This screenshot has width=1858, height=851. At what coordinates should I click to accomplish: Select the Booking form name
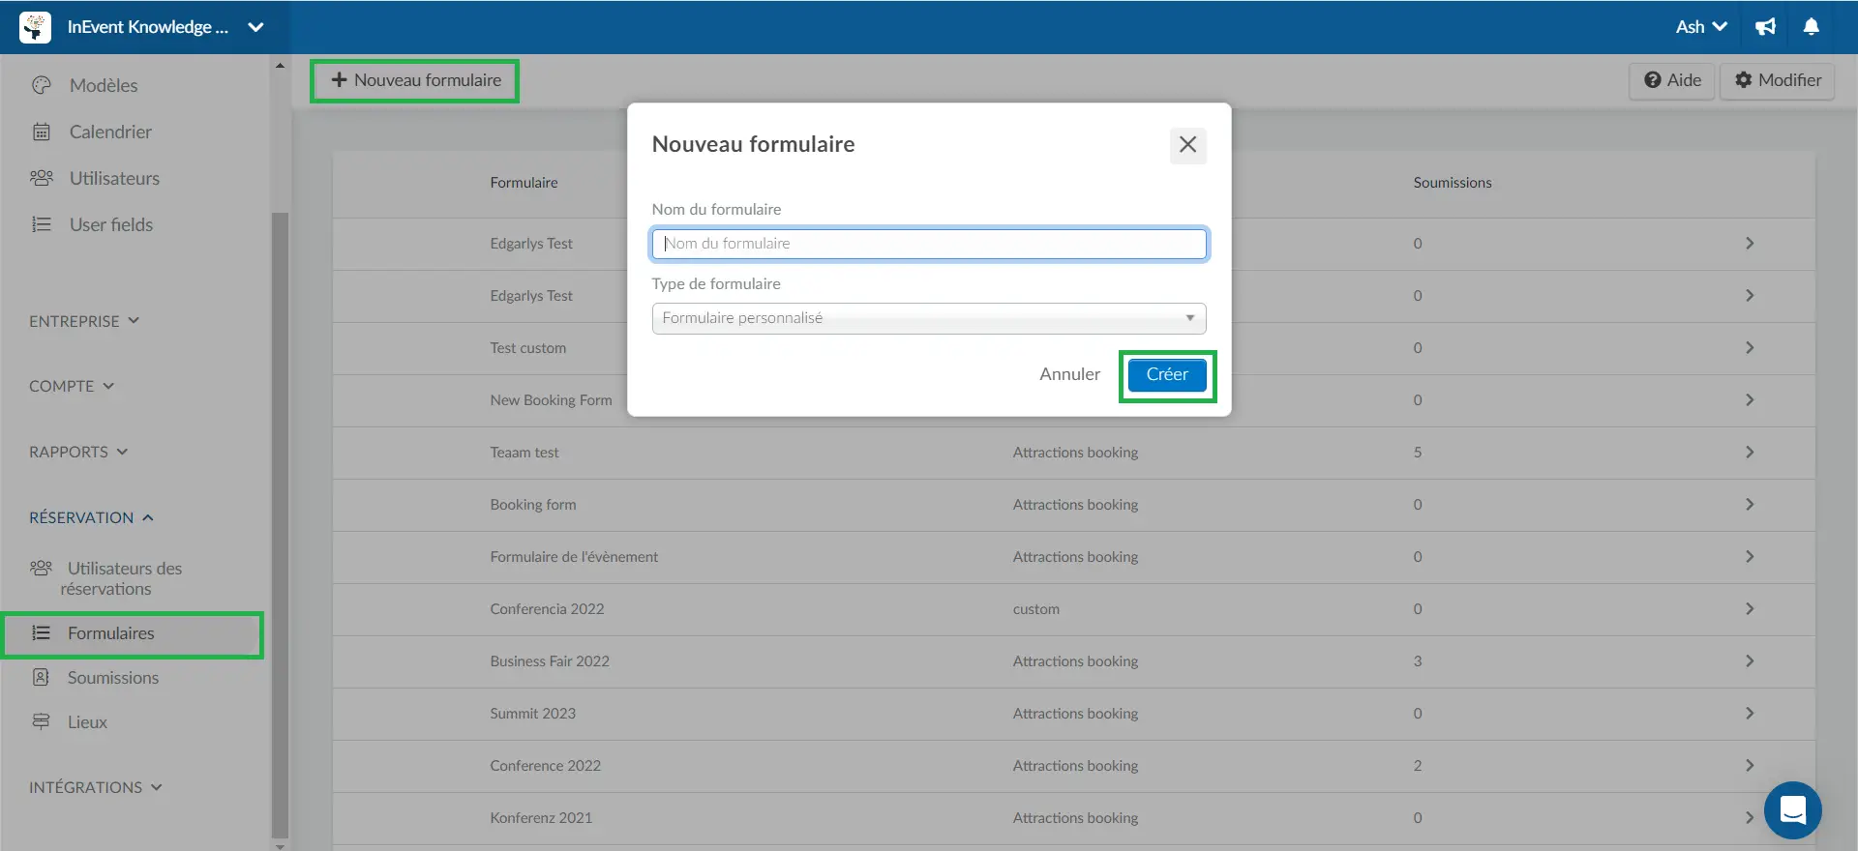coord(532,505)
